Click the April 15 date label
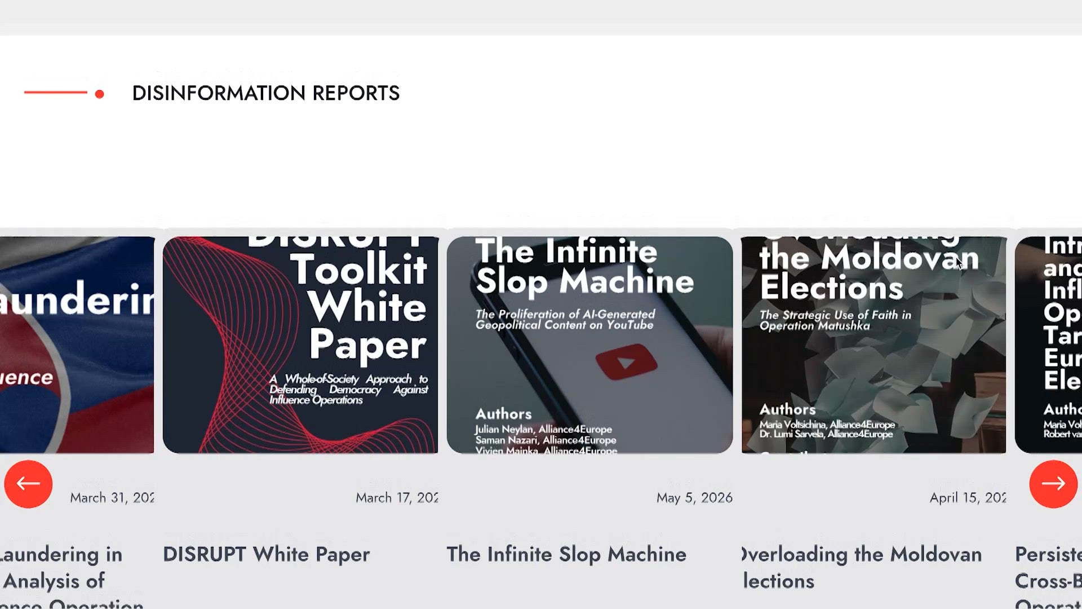1082x609 pixels. 968,498
